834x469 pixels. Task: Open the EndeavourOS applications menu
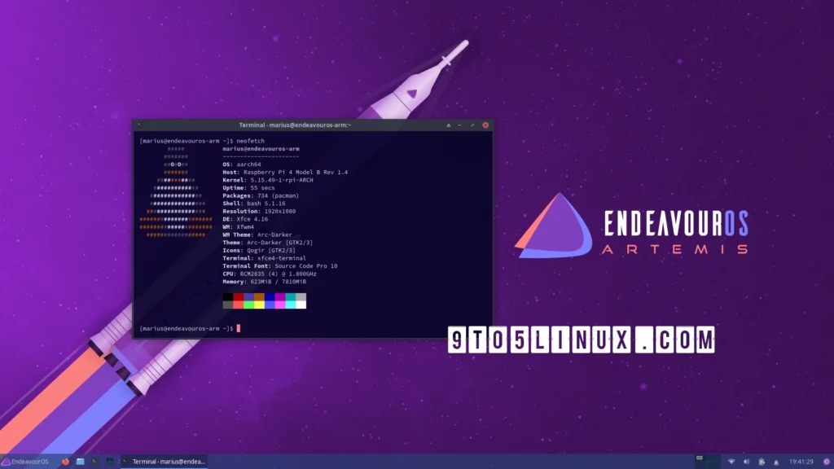[25, 462]
